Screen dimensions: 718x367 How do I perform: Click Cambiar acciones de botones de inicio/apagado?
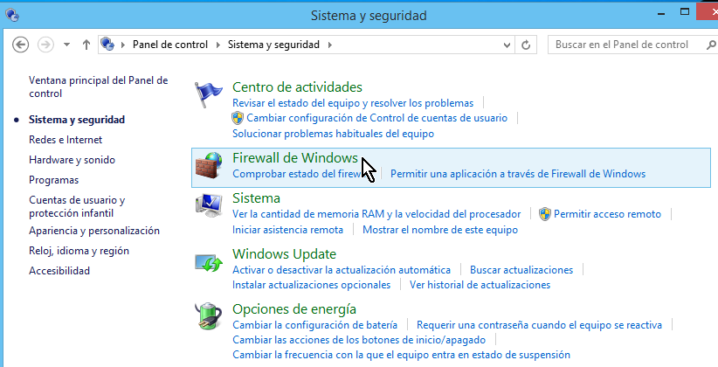[359, 341]
